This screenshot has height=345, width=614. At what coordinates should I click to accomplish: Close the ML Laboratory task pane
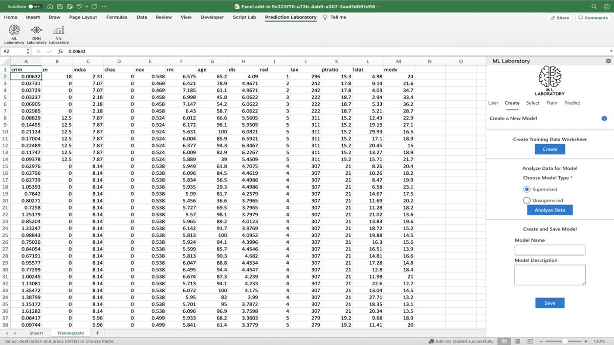point(608,61)
